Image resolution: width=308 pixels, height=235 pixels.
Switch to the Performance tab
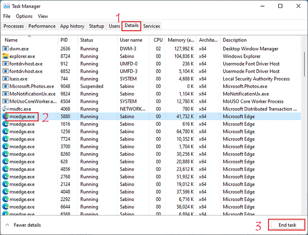(42, 26)
